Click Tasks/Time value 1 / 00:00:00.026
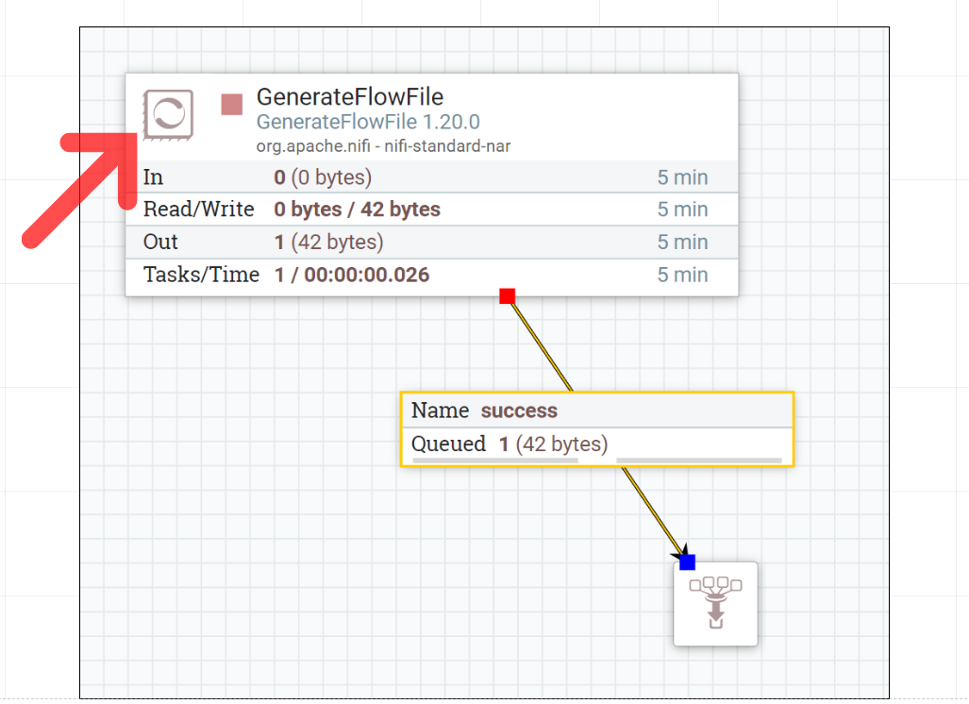Screen dimensions: 969x704 coord(352,275)
